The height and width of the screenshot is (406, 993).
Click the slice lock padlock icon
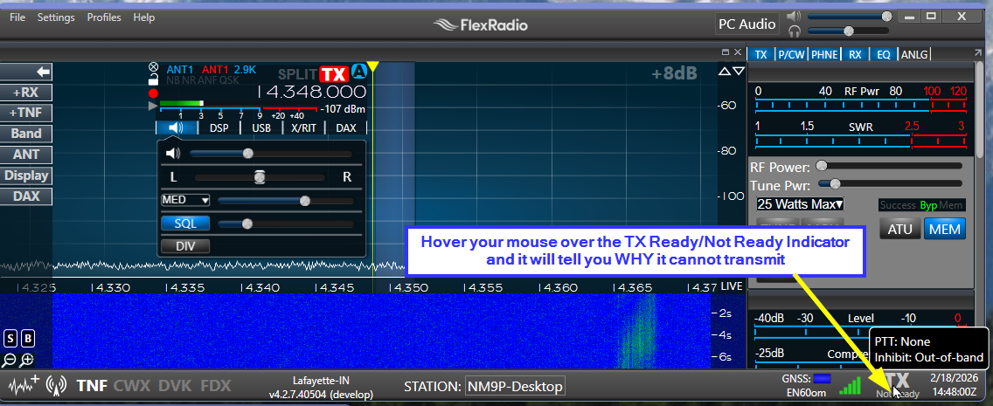153,79
